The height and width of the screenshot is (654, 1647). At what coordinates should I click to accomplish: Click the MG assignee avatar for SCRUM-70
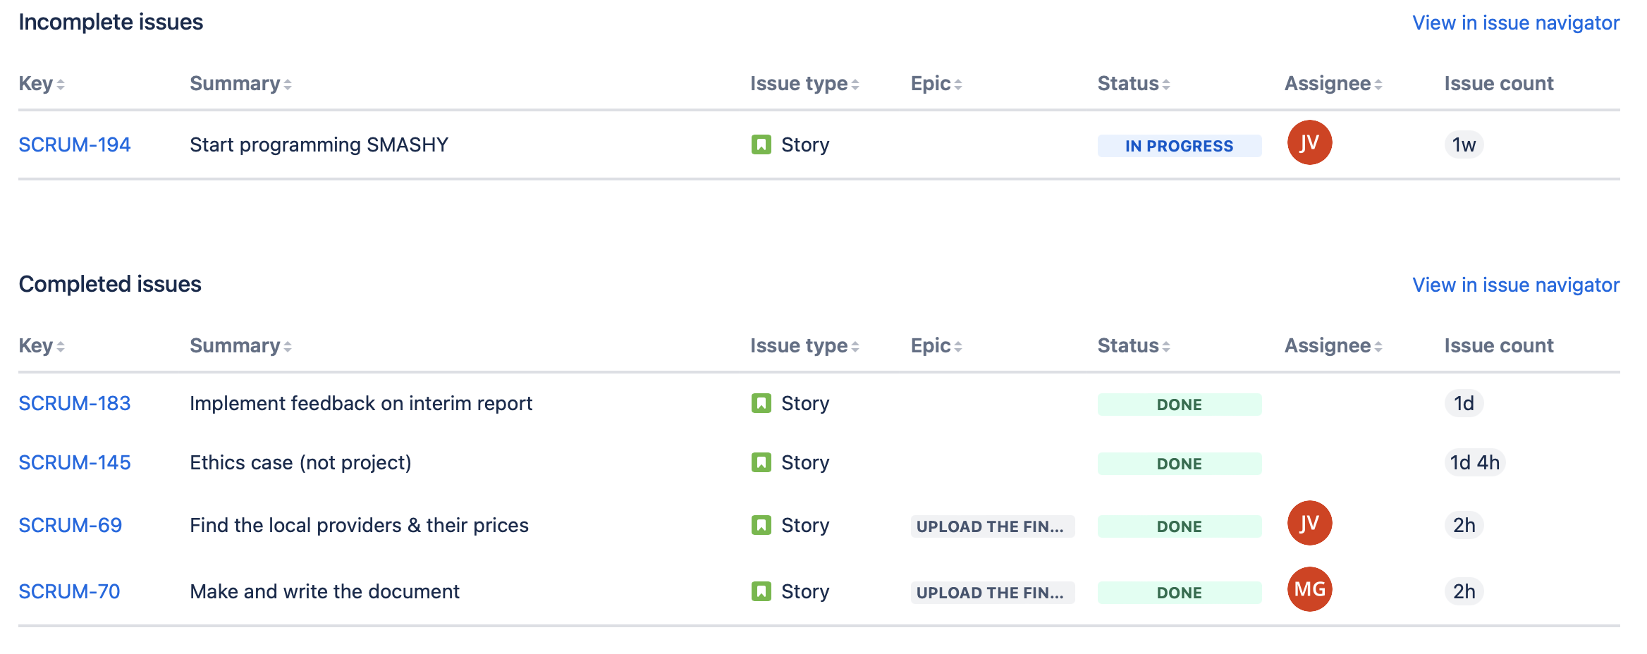1309,589
